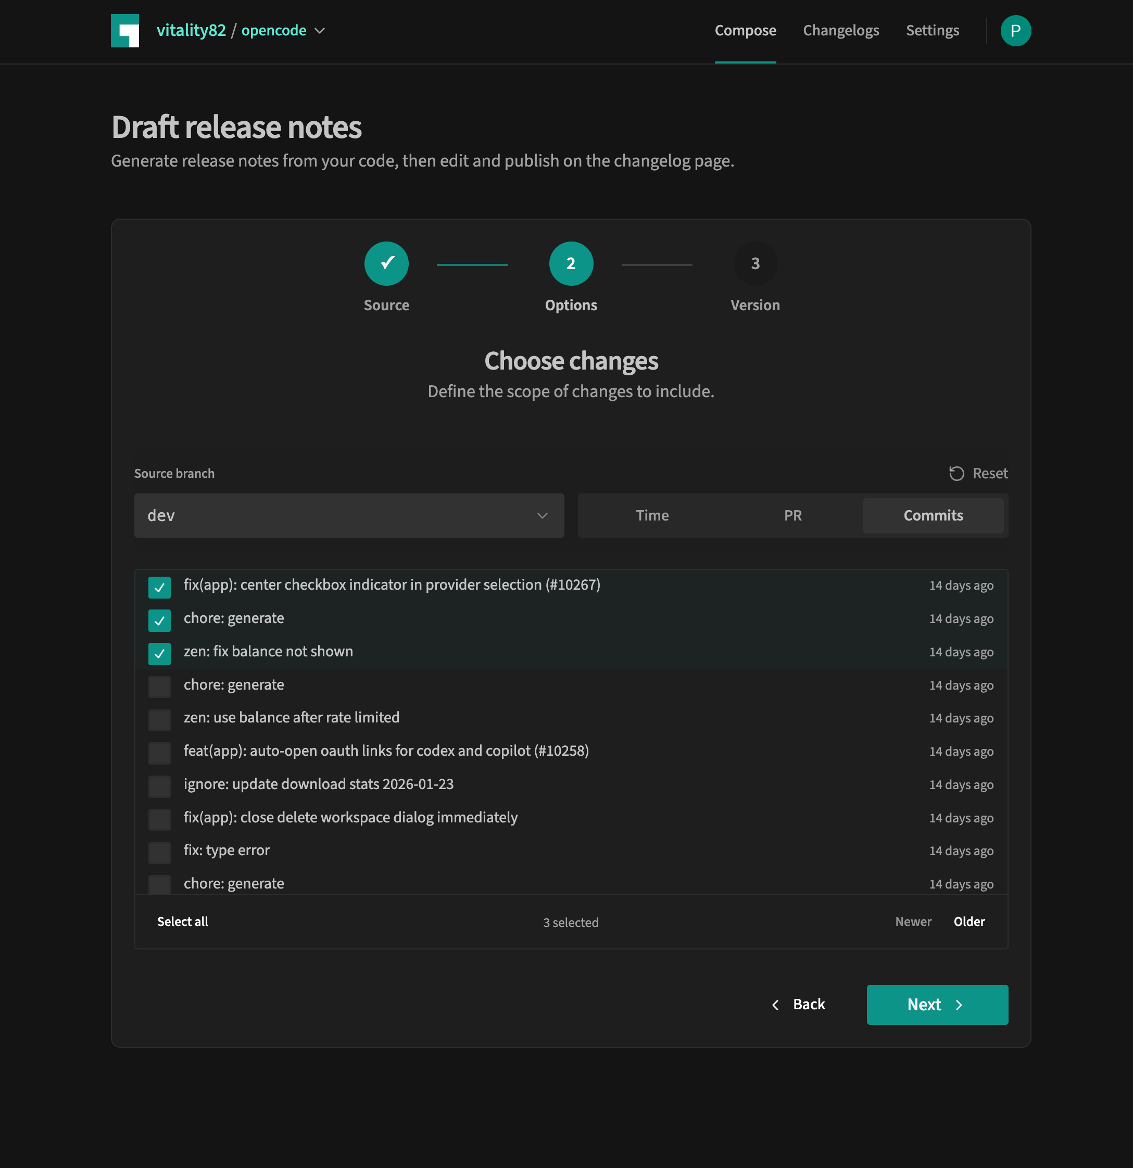Open the user avatar P menu
The image size is (1133, 1168).
point(1015,30)
